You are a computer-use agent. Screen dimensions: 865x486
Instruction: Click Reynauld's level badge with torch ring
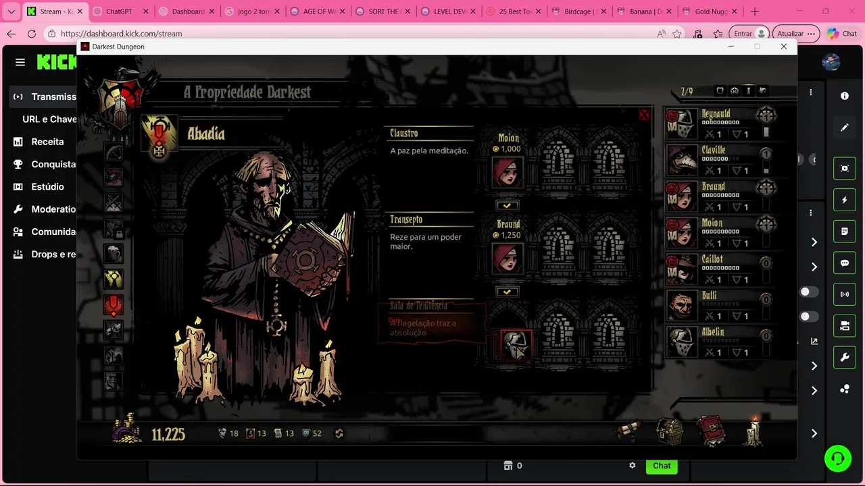click(x=766, y=115)
